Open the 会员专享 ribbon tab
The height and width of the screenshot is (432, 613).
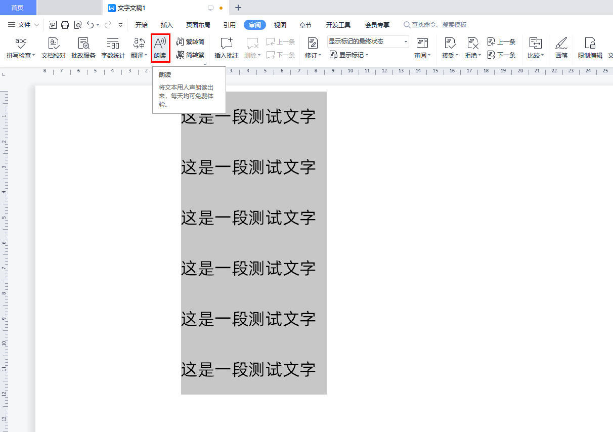(x=377, y=25)
